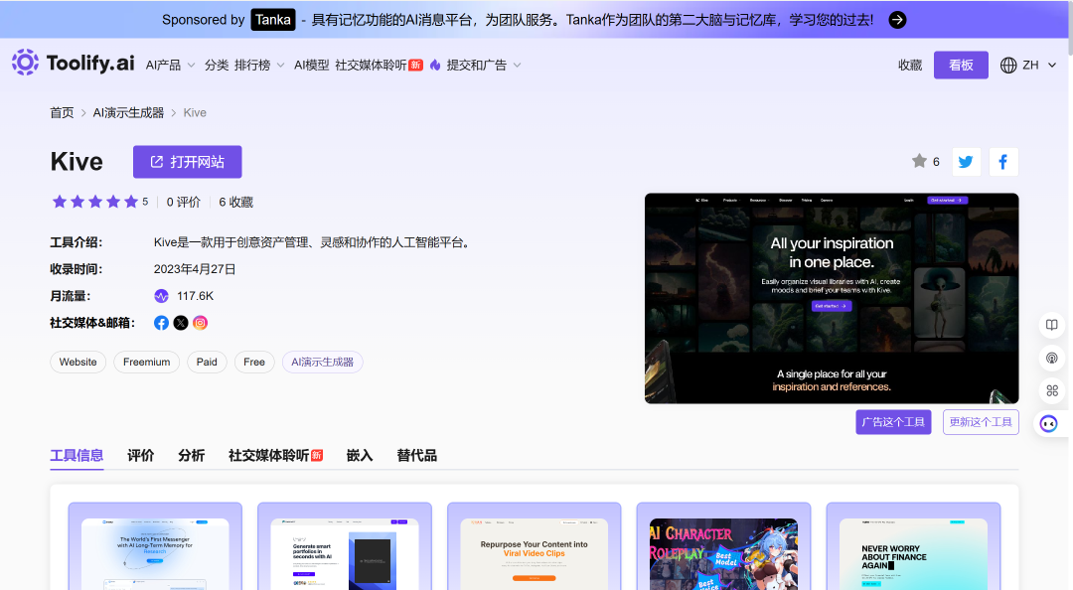Viewport: 1073px width, 590px height.
Task: Expand the 提交和广告 dropdown
Action: tap(484, 65)
